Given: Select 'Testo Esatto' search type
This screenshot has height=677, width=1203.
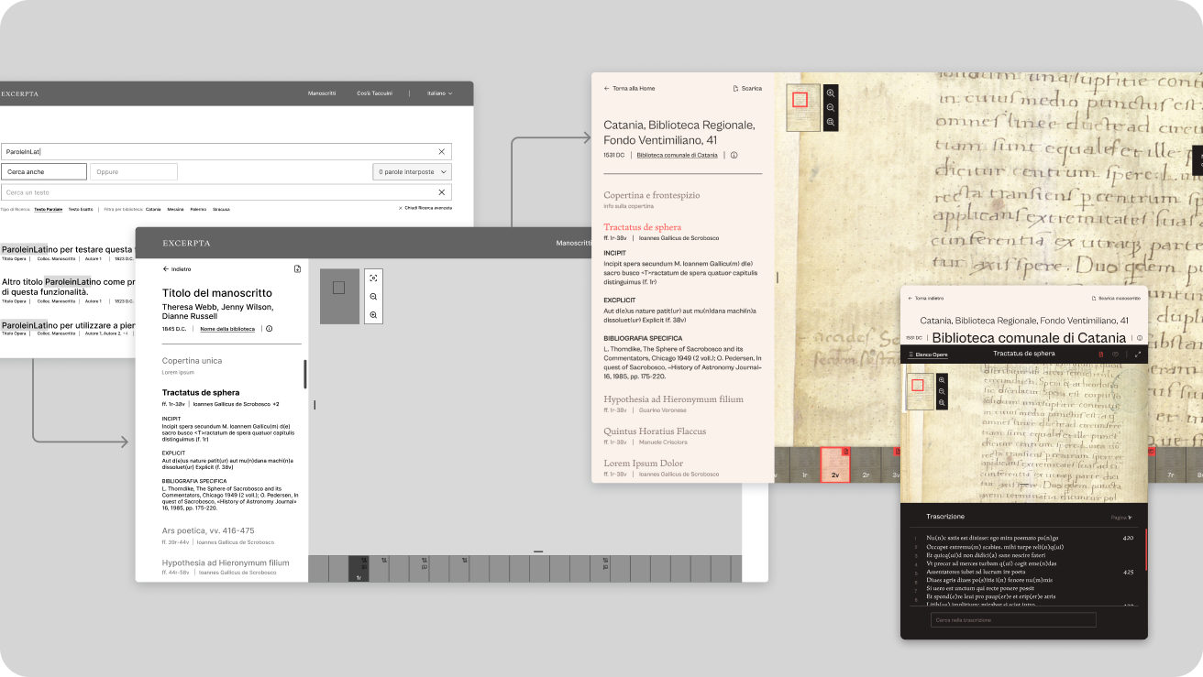Looking at the screenshot, I should tap(81, 209).
